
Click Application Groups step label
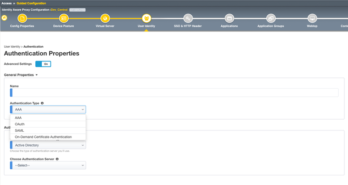(271, 26)
